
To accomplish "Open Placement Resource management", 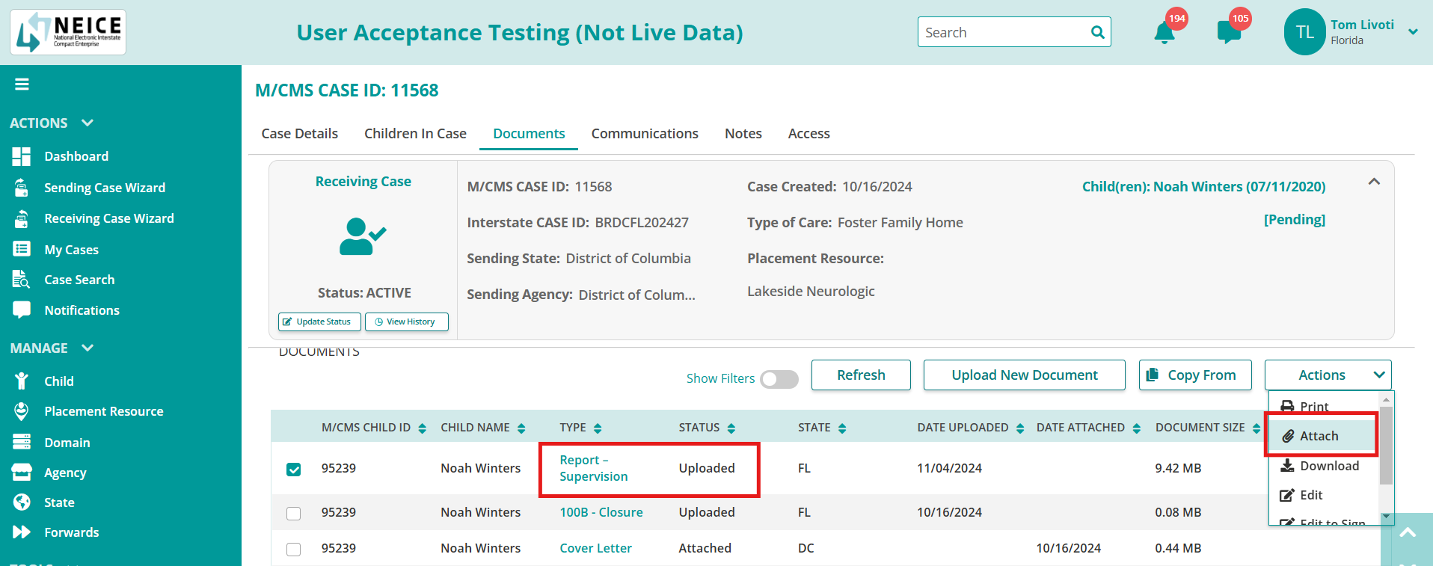I will (103, 411).
